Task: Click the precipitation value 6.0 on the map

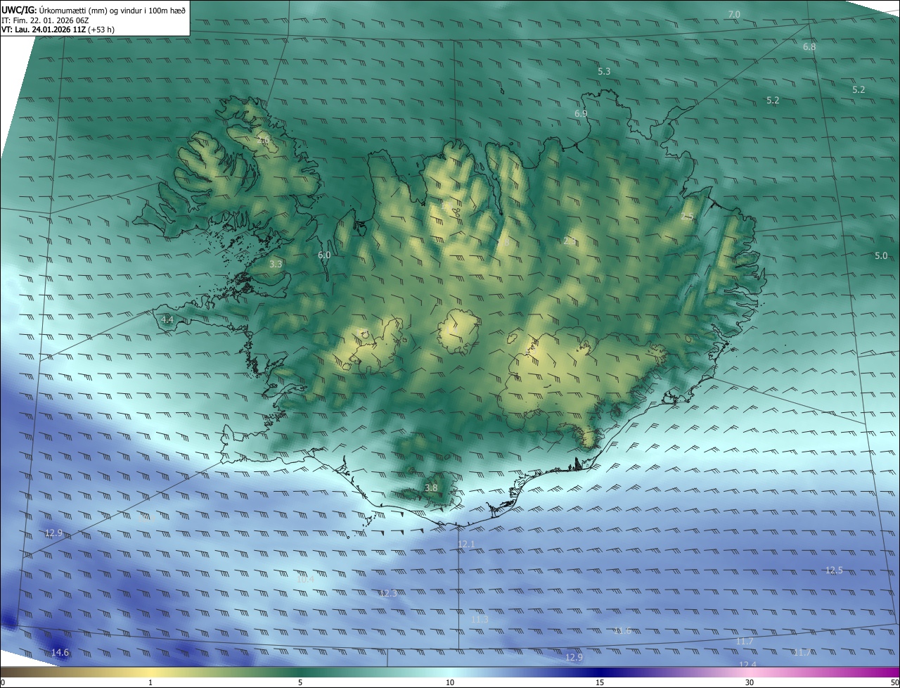Action: pyautogui.click(x=324, y=255)
